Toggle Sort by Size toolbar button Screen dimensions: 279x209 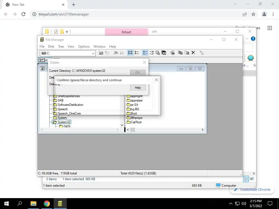[x=158, y=53]
